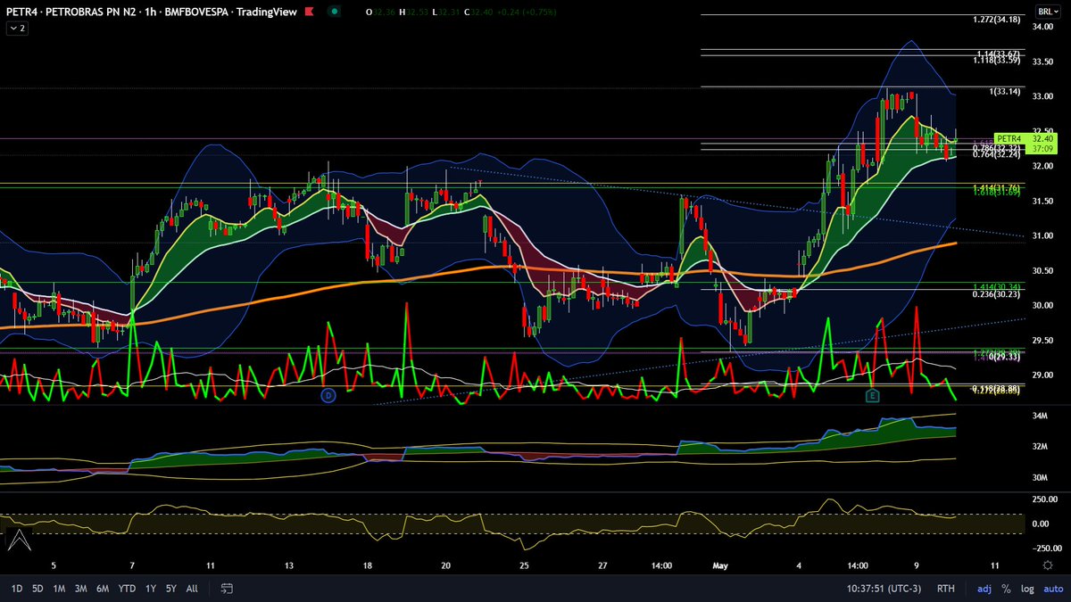Click the 1.272(34.18) Fibonacci level label
The image size is (1071, 602).
click(999, 20)
